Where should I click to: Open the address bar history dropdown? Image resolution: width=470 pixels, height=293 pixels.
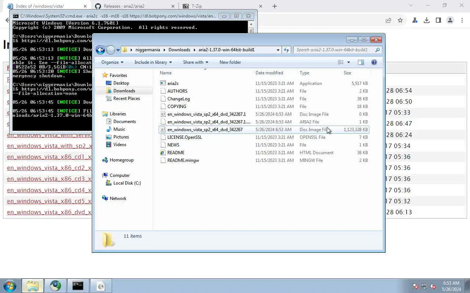coord(278,50)
